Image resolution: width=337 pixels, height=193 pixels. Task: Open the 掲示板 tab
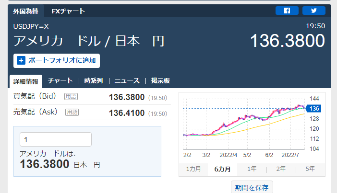coord(160,81)
